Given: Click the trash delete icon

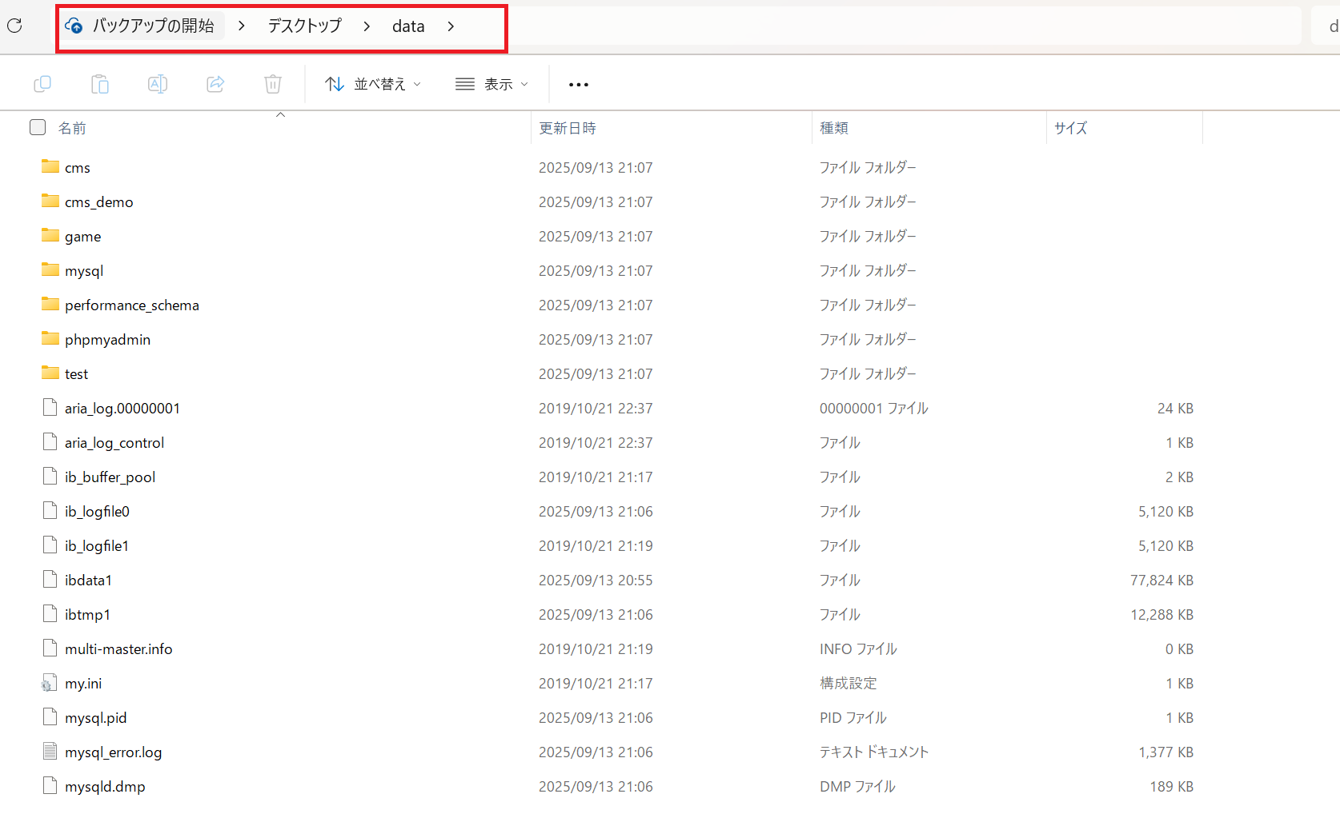Looking at the screenshot, I should (273, 84).
